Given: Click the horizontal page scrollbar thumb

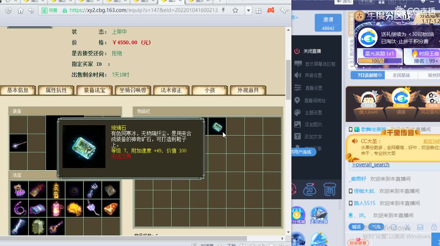Looking at the screenshot, I should coord(123,238).
